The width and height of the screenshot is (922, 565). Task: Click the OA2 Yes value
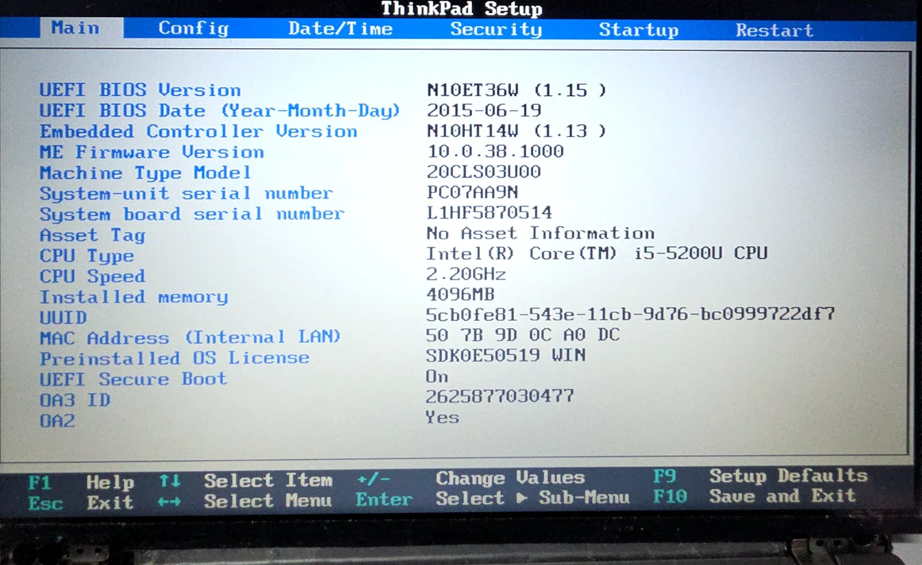click(x=442, y=417)
